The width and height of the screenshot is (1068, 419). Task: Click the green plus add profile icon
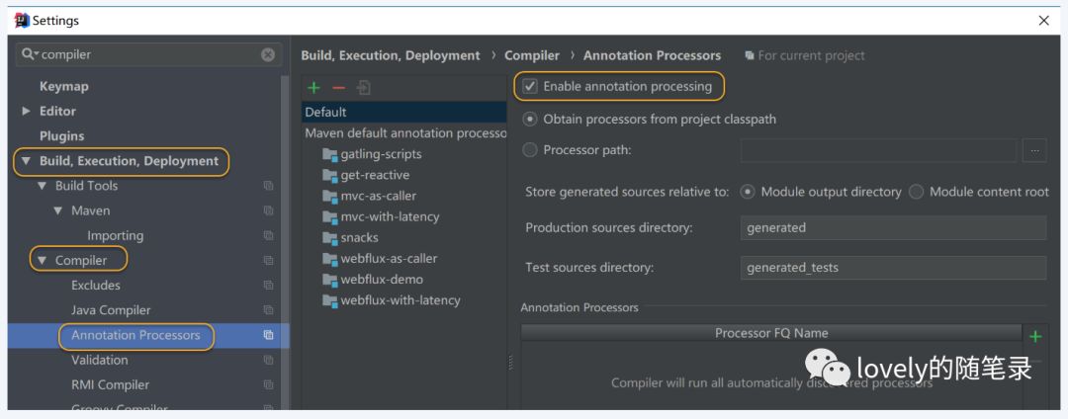(314, 88)
